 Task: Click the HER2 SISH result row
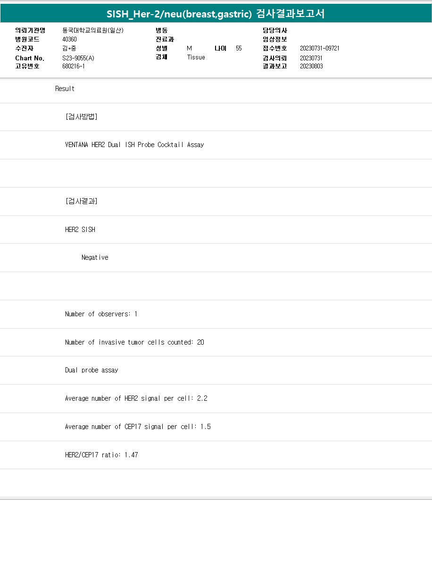pyautogui.click(x=80, y=230)
